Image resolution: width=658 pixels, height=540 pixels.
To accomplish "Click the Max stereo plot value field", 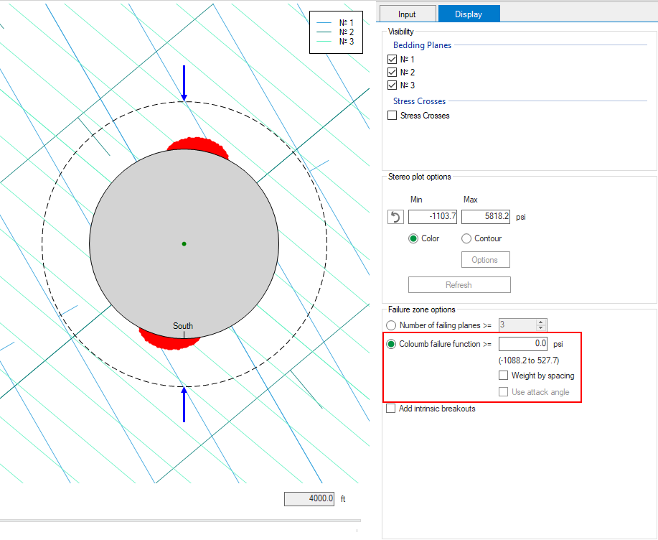I will point(485,217).
